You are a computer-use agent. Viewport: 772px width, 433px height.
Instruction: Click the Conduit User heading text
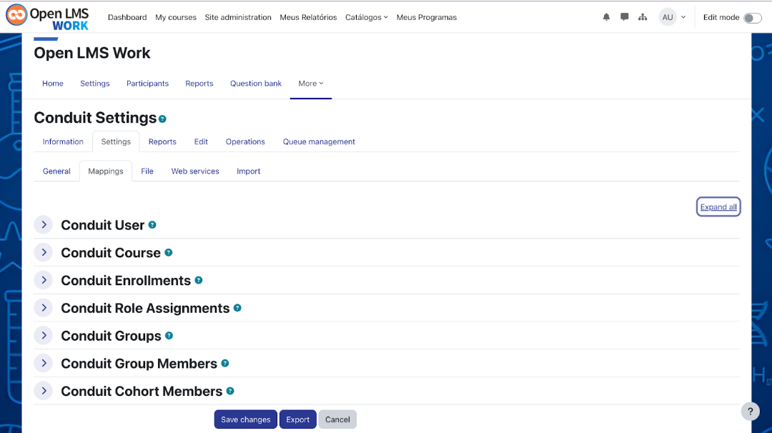tap(102, 225)
